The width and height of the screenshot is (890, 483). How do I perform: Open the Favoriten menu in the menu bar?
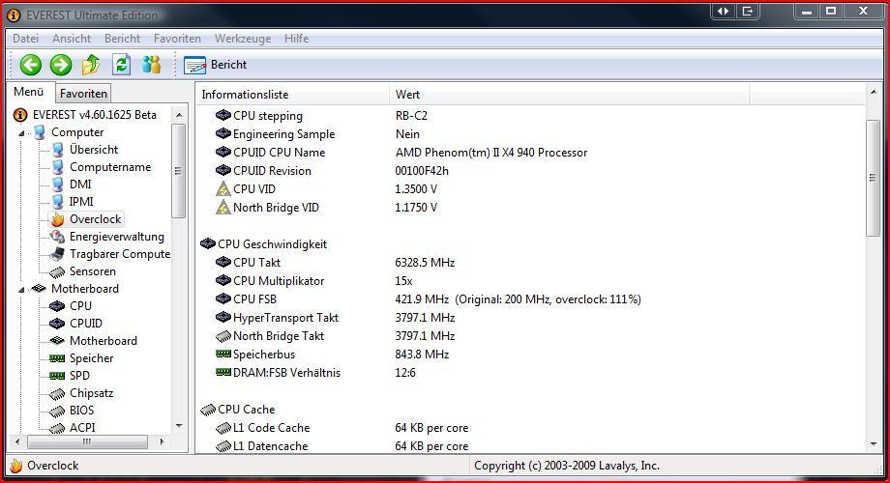(x=177, y=39)
